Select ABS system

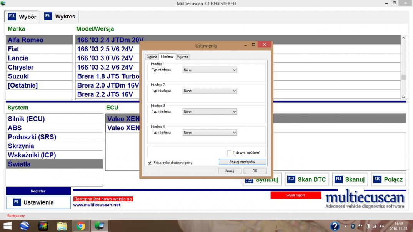point(55,128)
